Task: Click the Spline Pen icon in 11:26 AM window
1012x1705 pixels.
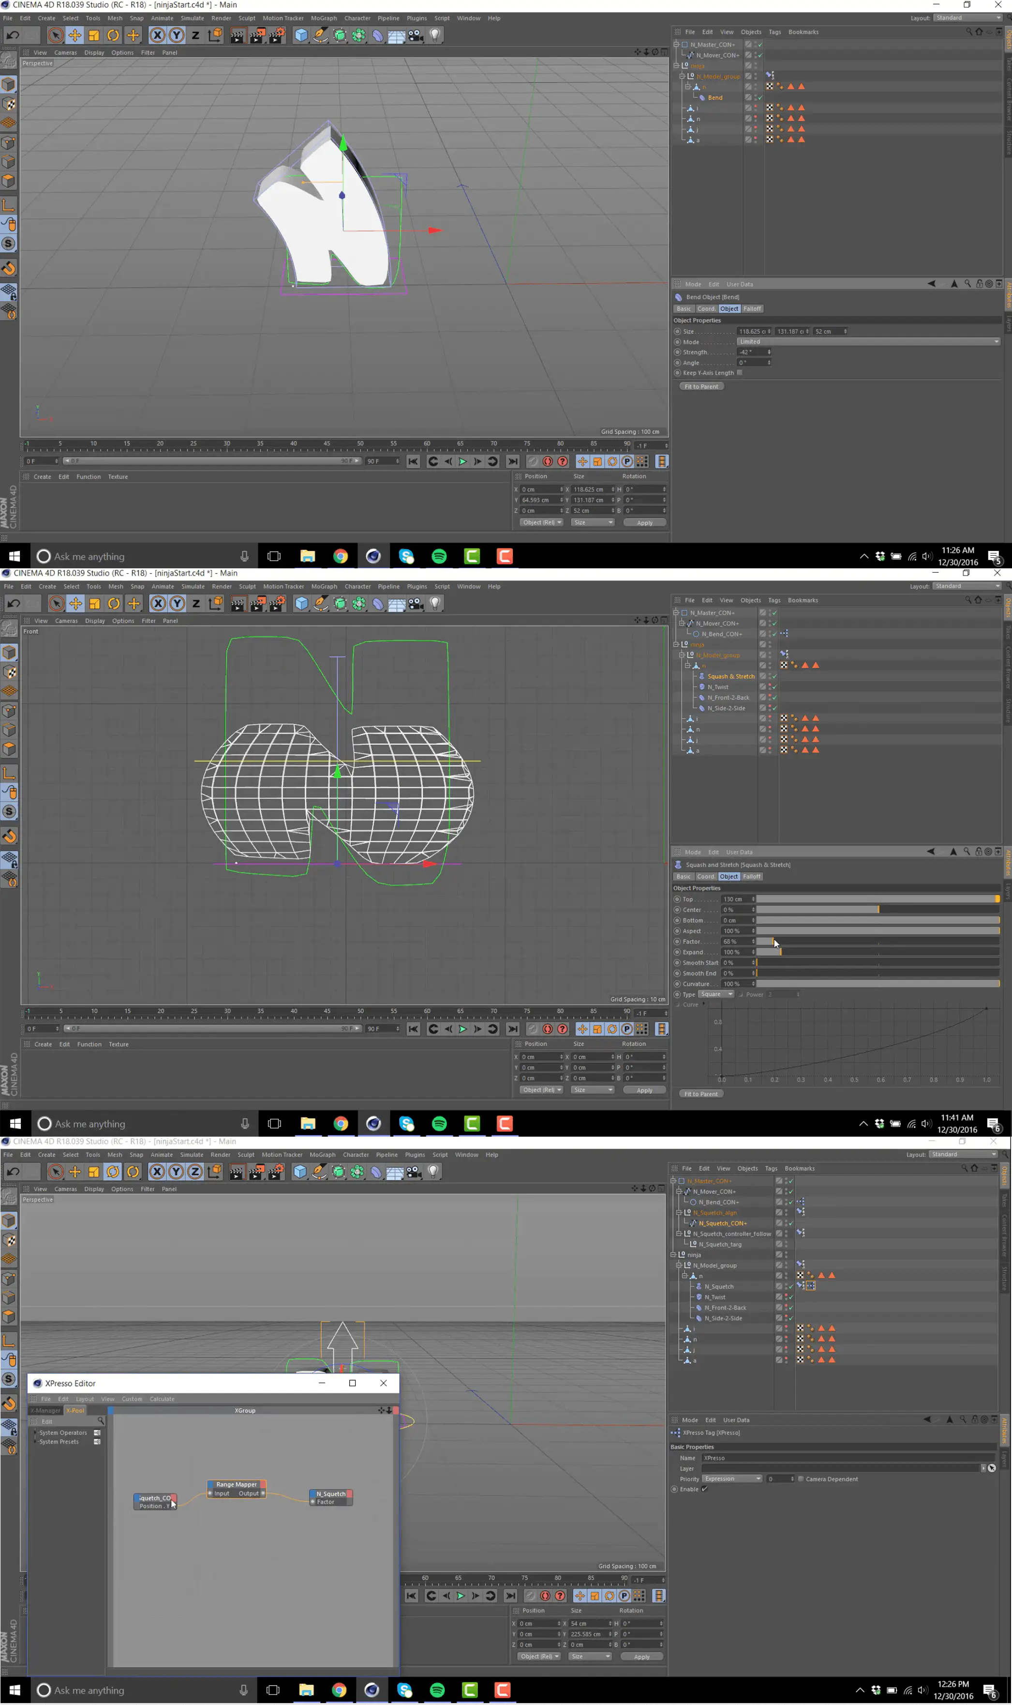Action: (321, 35)
